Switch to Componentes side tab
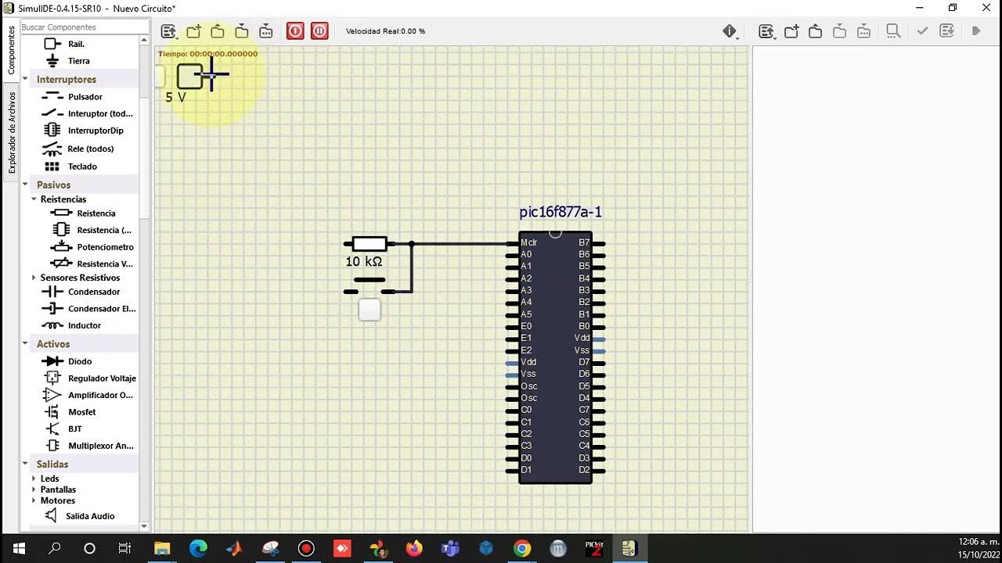This screenshot has width=1002, height=563. point(11,50)
